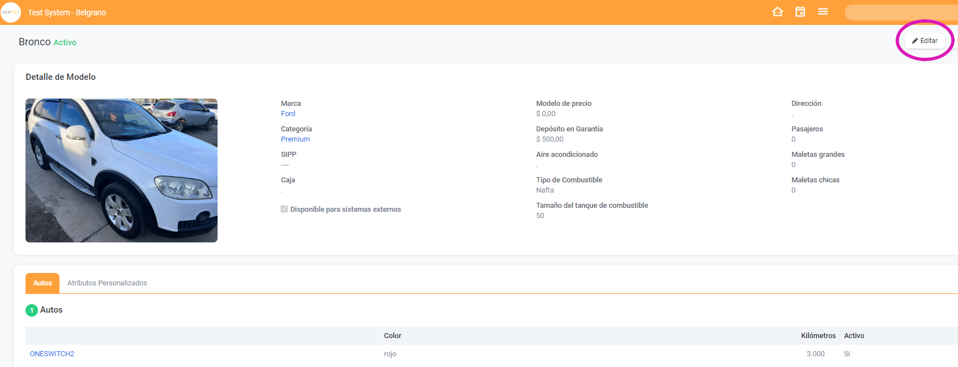Click the Rently logo in header
This screenshot has height=367, width=958.
[x=11, y=12]
